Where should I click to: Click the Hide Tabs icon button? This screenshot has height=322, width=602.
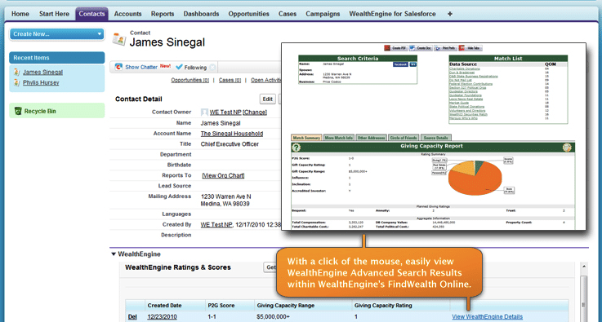[470, 48]
